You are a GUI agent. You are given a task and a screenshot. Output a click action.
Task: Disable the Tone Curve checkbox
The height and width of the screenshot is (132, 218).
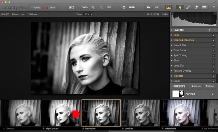click(x=213, y=50)
